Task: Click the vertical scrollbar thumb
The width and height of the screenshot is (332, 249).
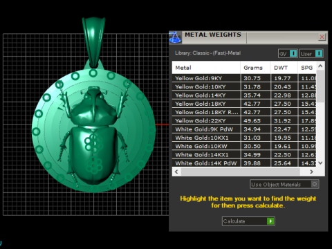Action: pyautogui.click(x=320, y=86)
